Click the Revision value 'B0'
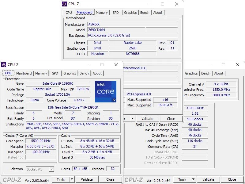This screenshot has width=245, height=184. coord(111,118)
